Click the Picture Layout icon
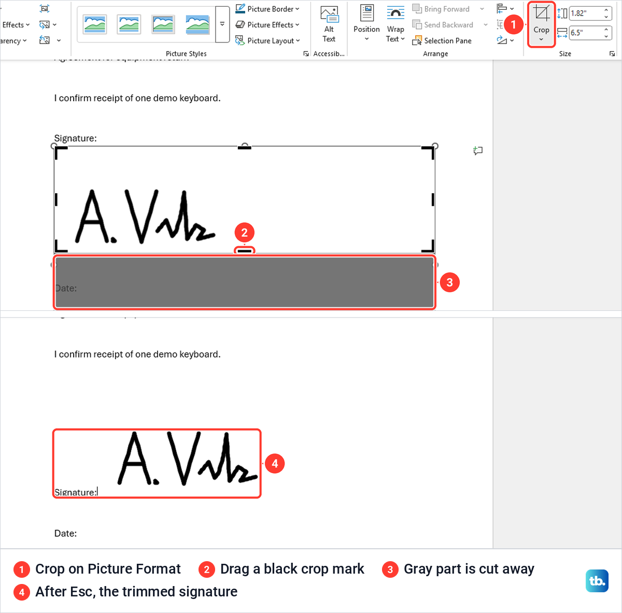 [240, 40]
